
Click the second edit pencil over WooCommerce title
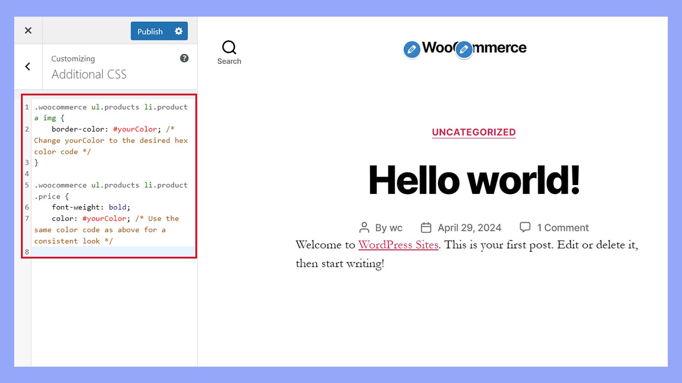[x=464, y=50]
